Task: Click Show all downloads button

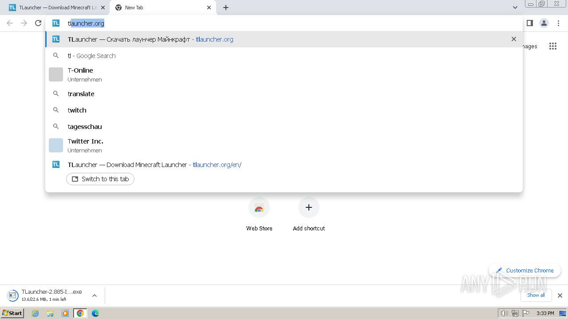Action: coord(536,295)
